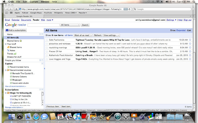
Task: Collapse the Your stuff section
Action: [x=6, y=44]
